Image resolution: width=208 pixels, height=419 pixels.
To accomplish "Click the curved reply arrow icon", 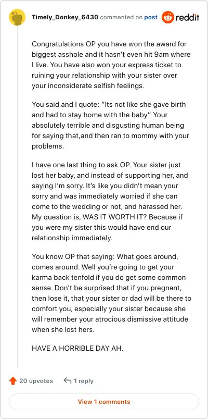I will click(68, 381).
